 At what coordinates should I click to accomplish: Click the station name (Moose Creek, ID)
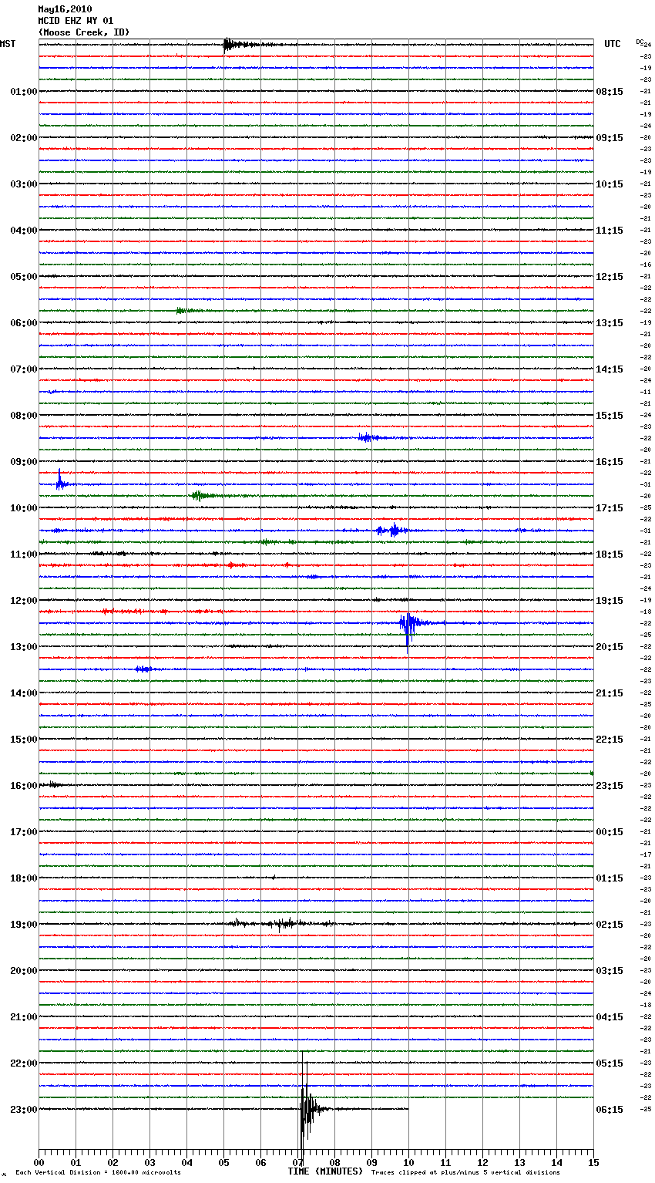pyautogui.click(x=84, y=32)
